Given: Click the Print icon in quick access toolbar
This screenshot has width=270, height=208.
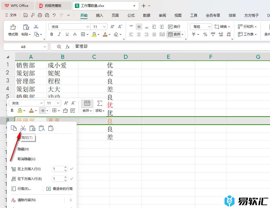Looking at the screenshot, I should 40,15.
